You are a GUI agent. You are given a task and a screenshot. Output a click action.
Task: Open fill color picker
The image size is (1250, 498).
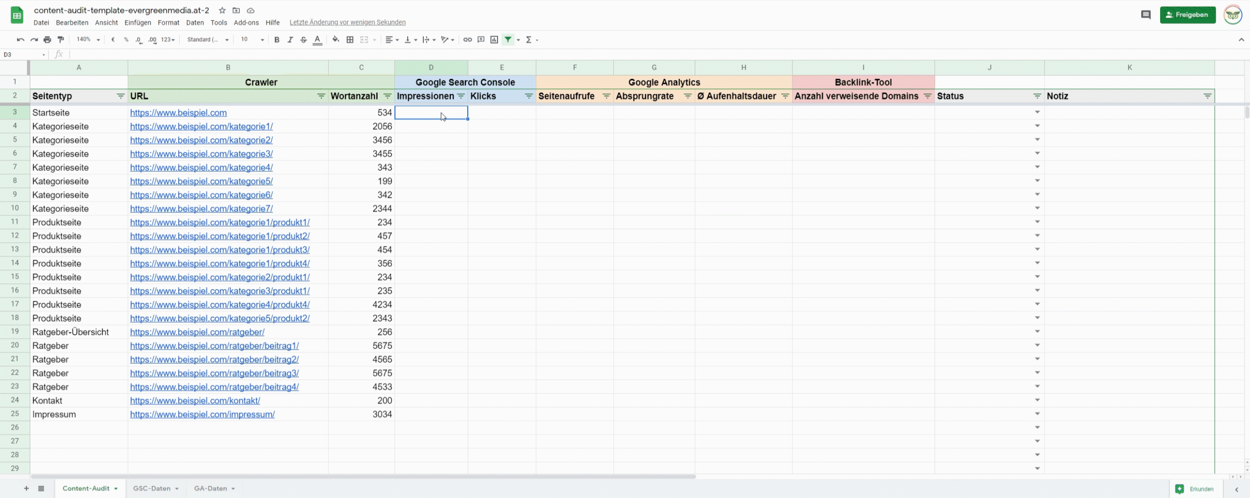pyautogui.click(x=335, y=40)
